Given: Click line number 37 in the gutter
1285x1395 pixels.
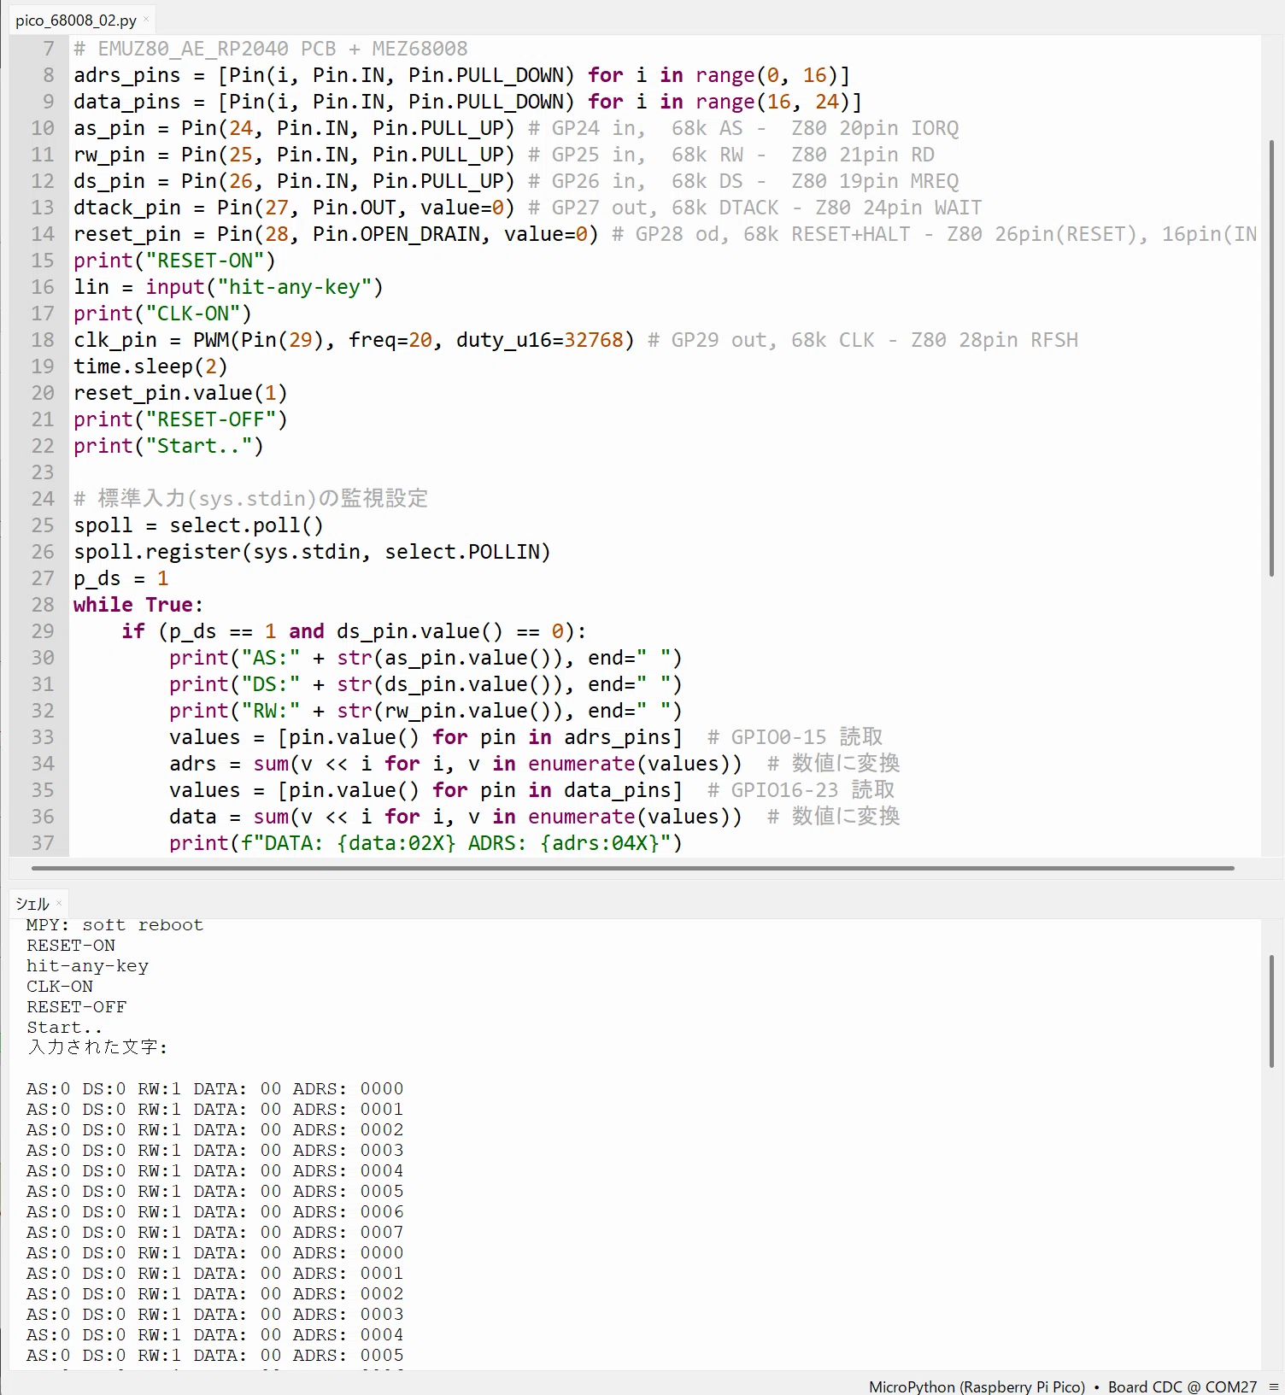Looking at the screenshot, I should 43,843.
